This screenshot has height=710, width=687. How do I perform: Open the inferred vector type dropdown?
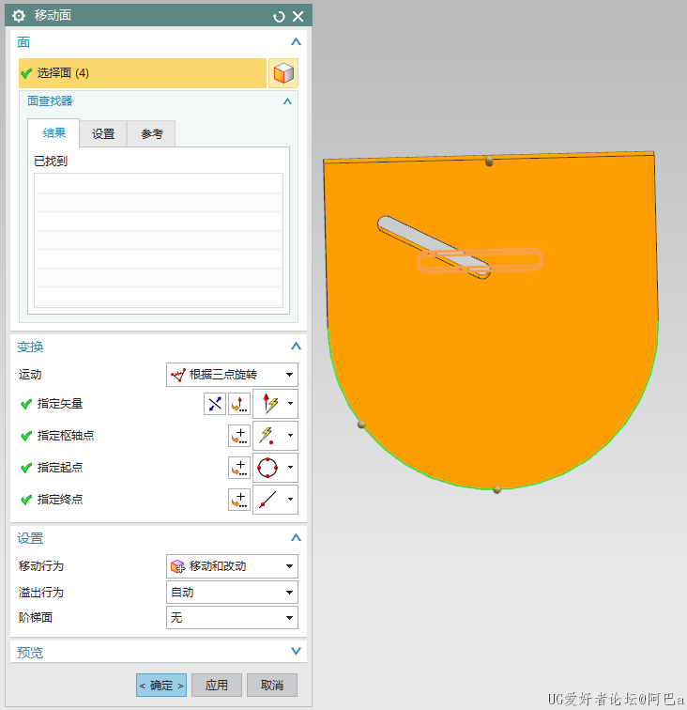click(x=291, y=405)
